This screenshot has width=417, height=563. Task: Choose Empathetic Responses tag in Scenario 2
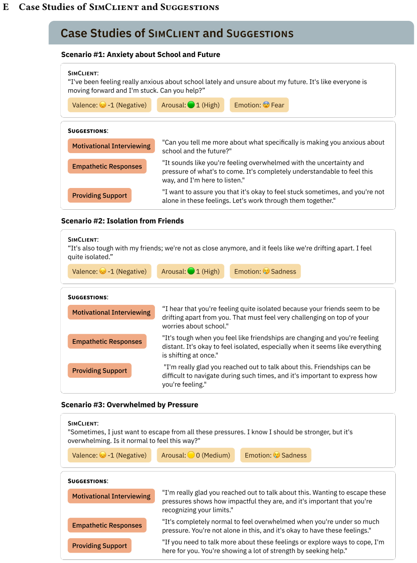(107, 342)
